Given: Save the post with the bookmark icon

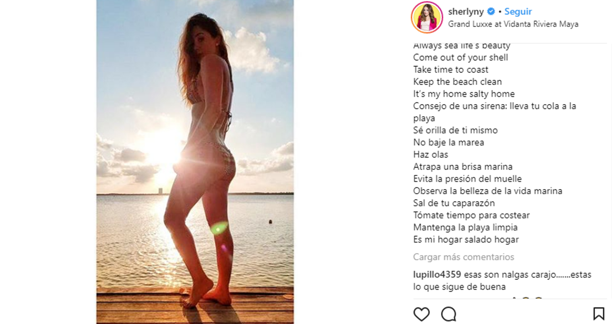Looking at the screenshot, I should [599, 314].
